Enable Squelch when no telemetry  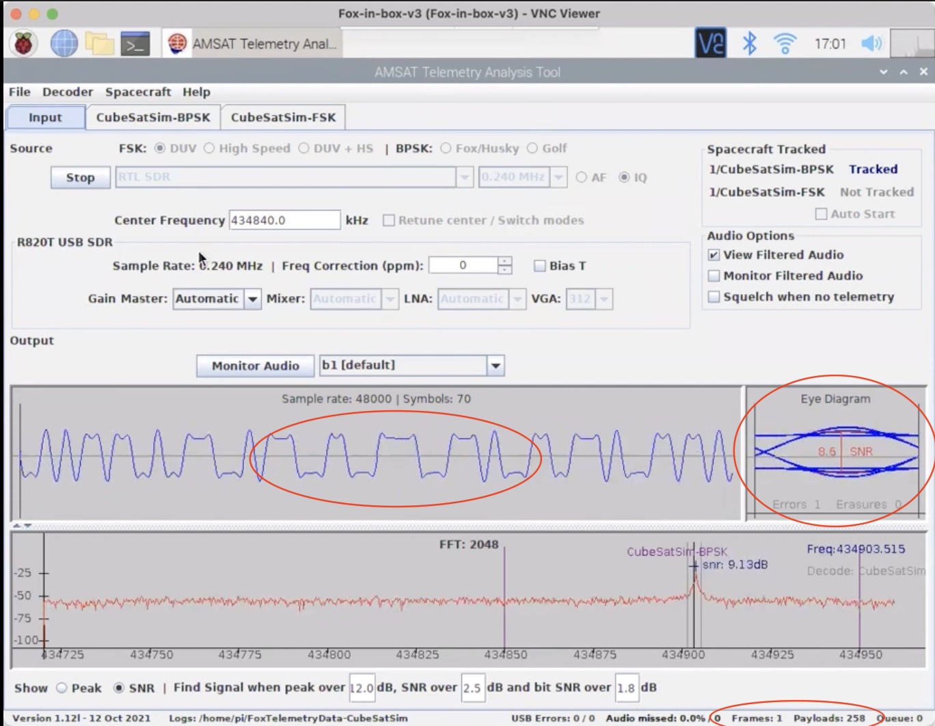pos(714,297)
